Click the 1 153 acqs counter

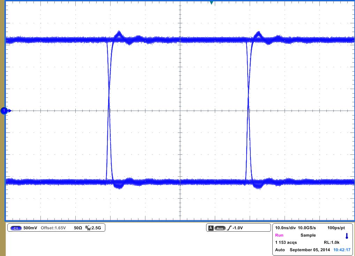pos(285,242)
